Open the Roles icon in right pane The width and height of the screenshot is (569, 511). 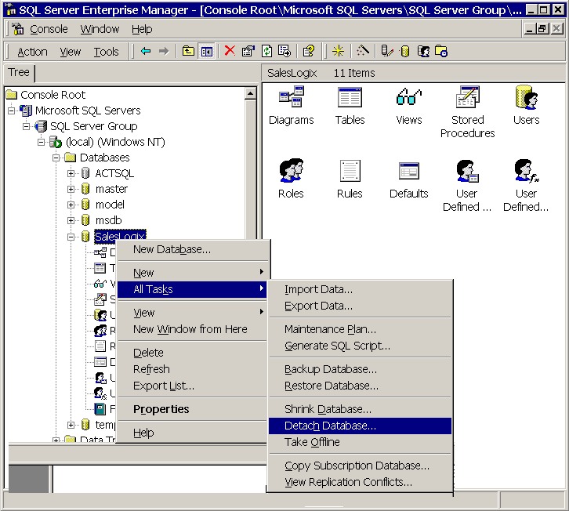(x=292, y=170)
